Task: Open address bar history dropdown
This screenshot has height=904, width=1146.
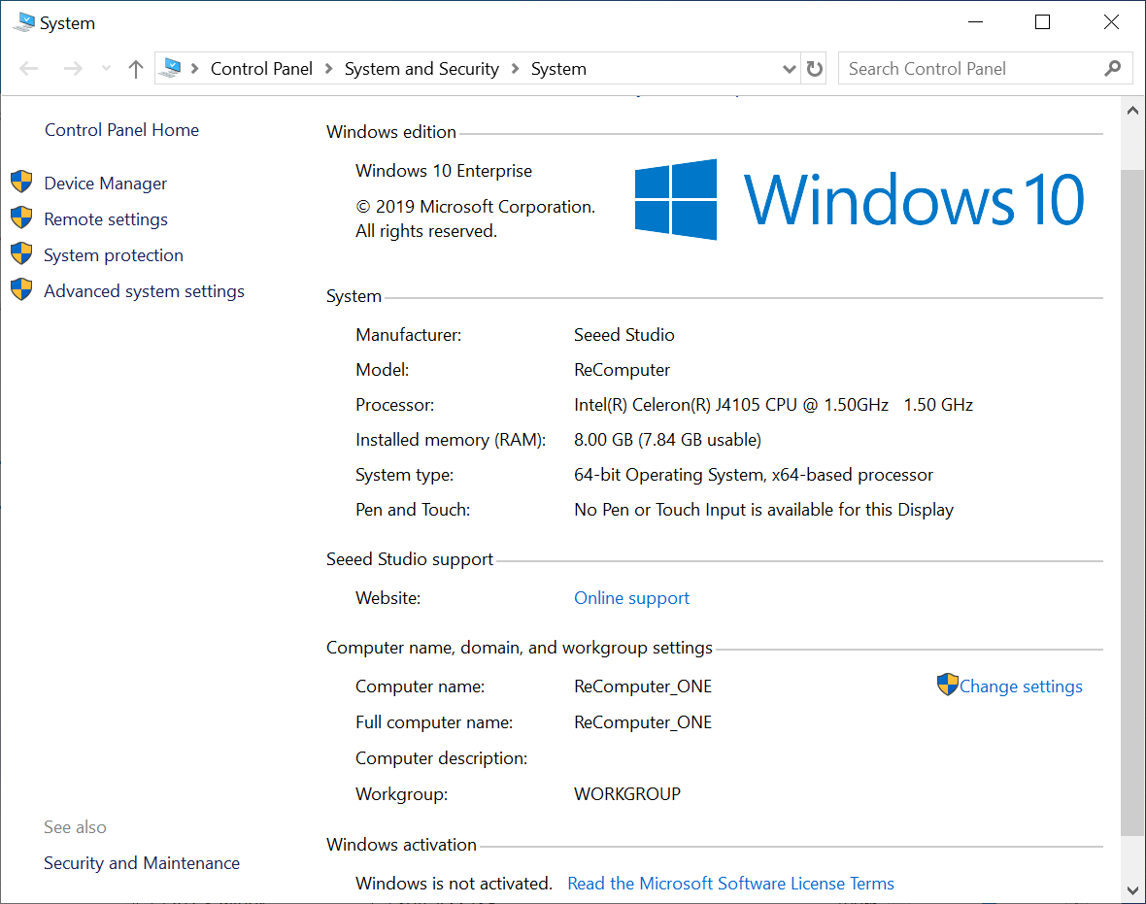Action: pyautogui.click(x=789, y=69)
